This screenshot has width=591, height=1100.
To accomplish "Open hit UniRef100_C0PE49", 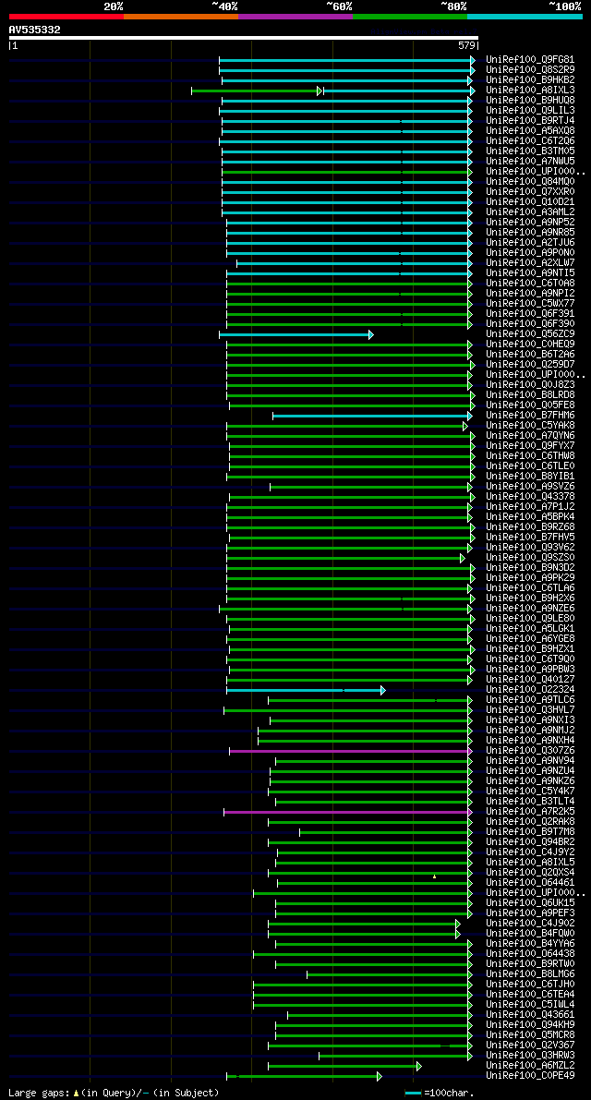I will (530, 1077).
